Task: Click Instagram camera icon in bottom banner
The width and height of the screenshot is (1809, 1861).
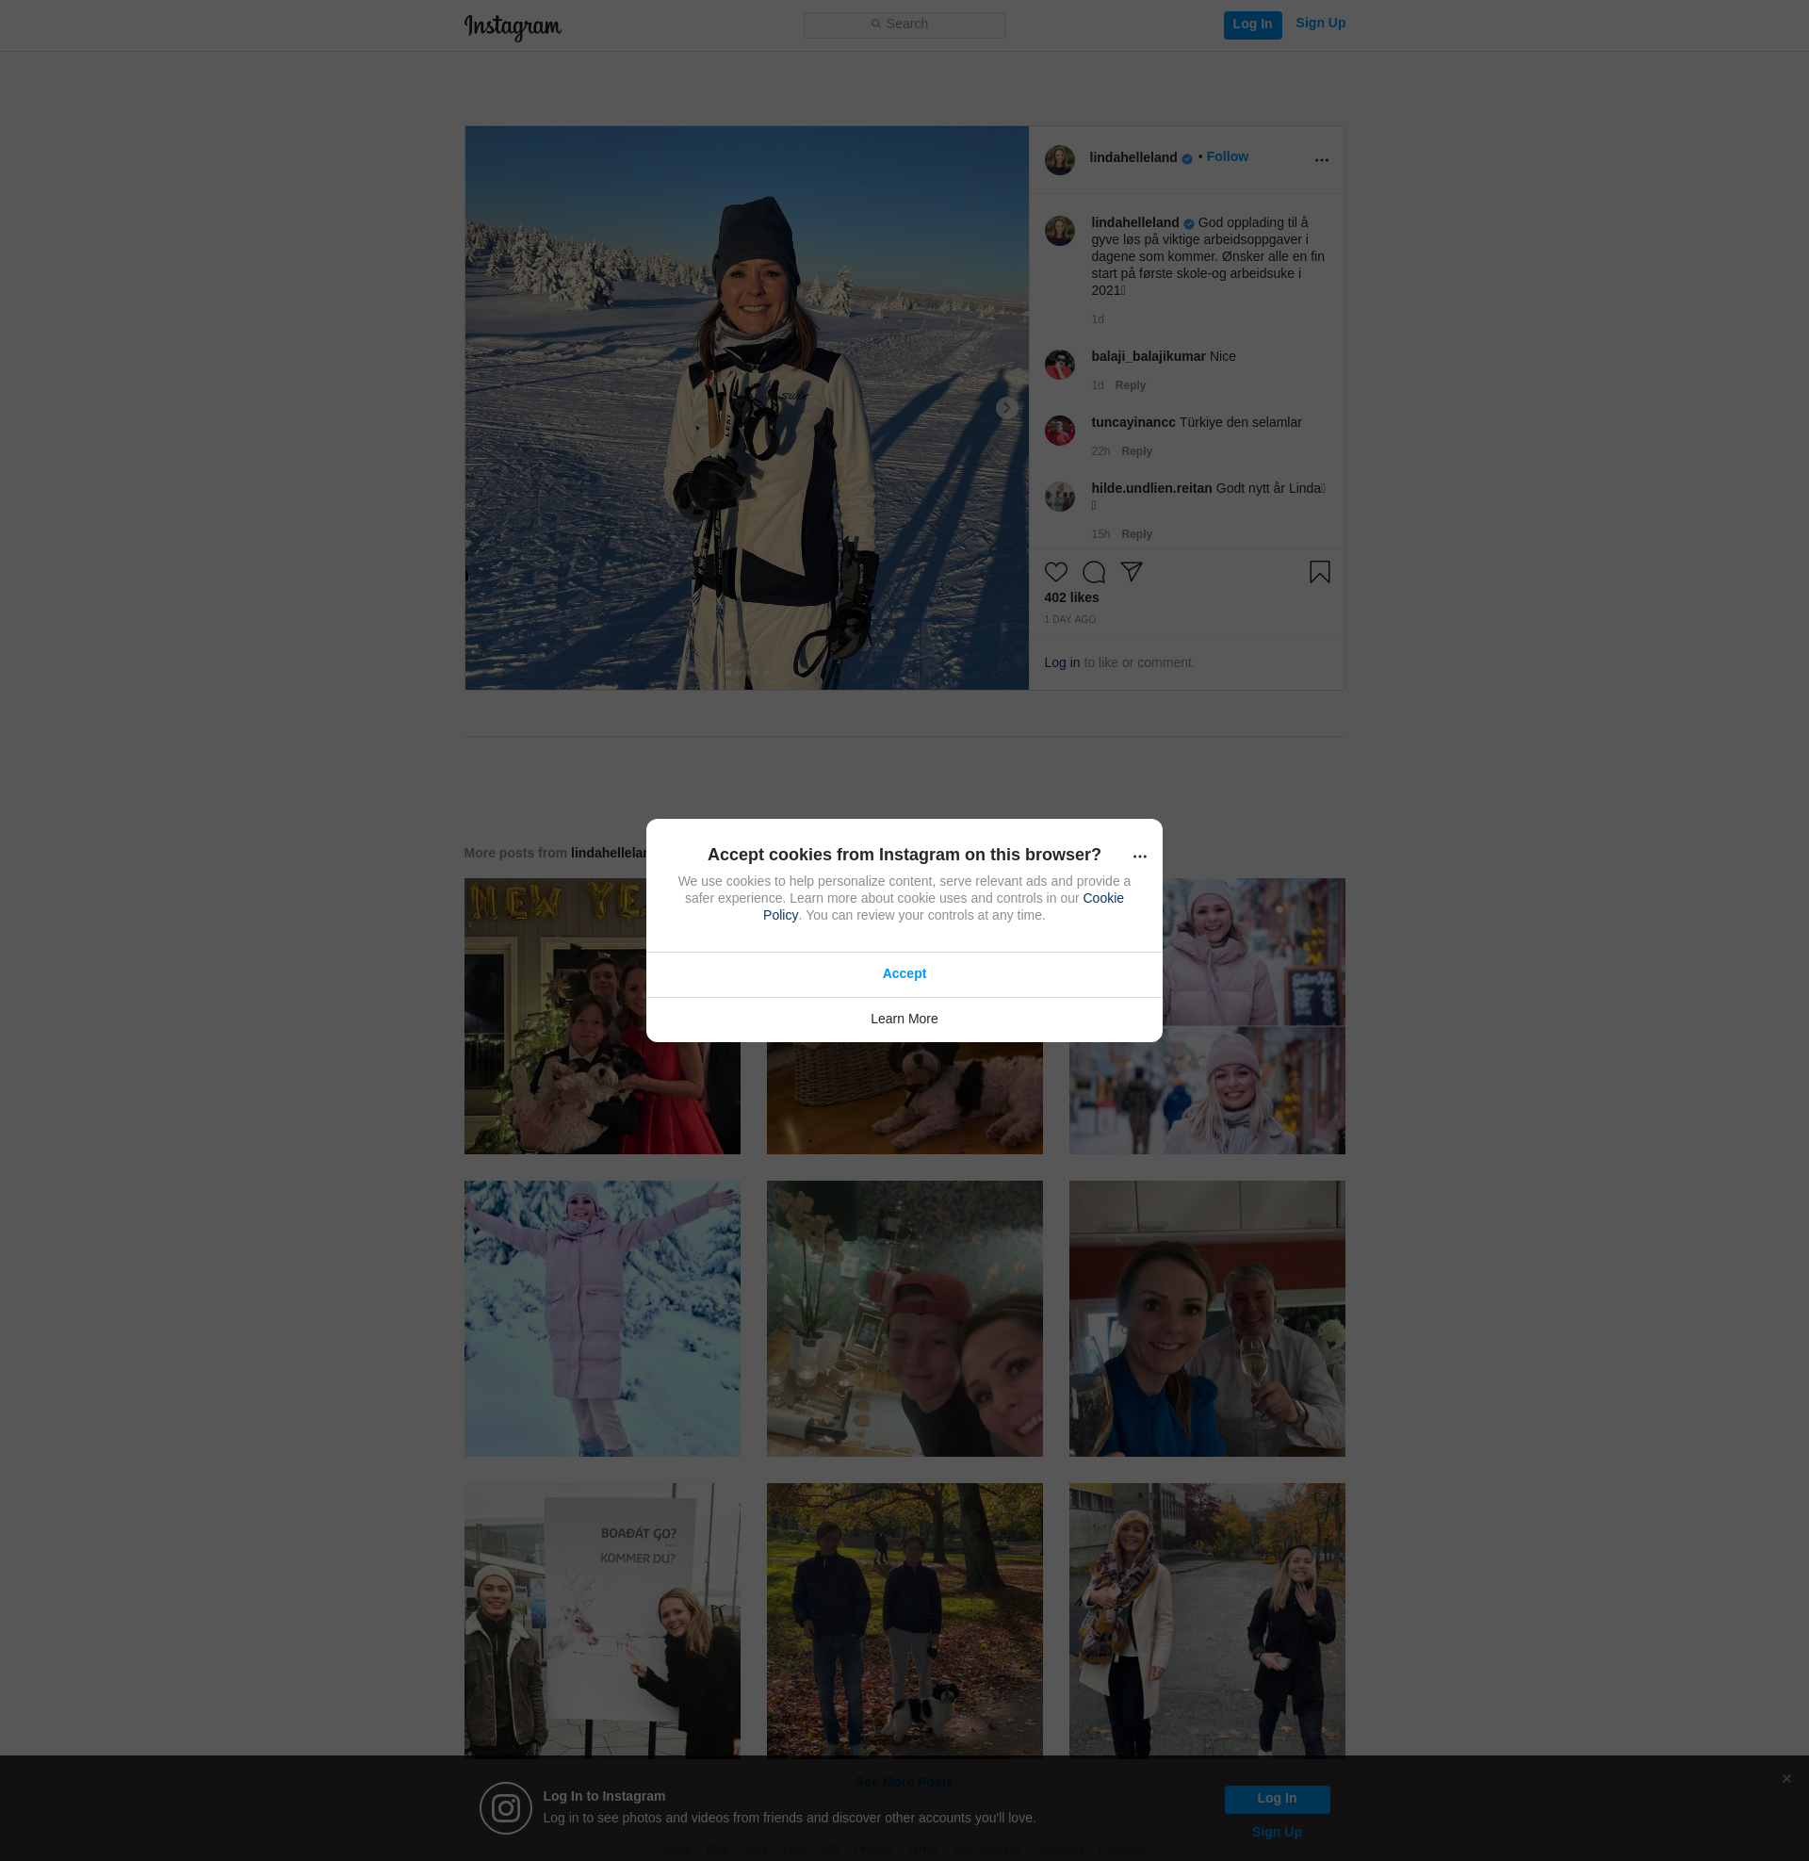Action: tap(505, 1808)
